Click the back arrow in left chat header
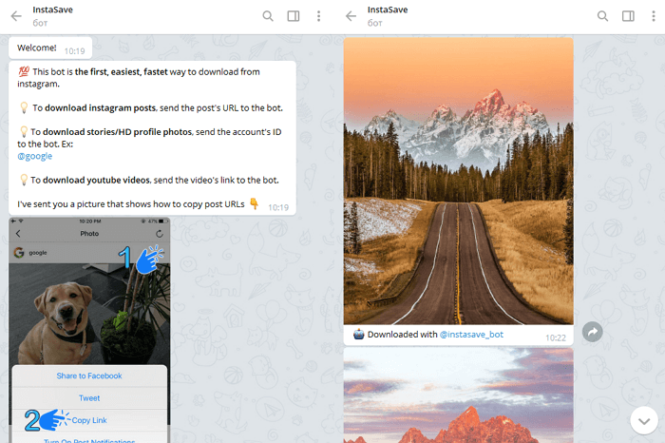The width and height of the screenshot is (665, 443). [17, 16]
